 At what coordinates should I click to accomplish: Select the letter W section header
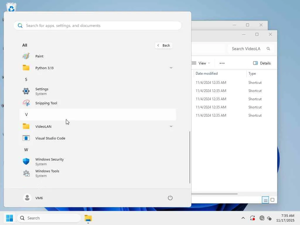26,150
